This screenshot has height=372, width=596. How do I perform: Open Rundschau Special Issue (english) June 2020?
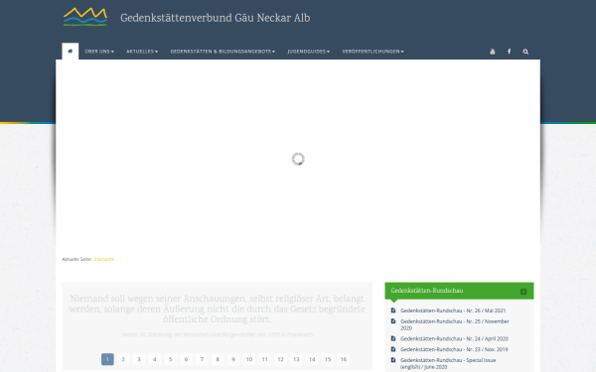(x=448, y=363)
